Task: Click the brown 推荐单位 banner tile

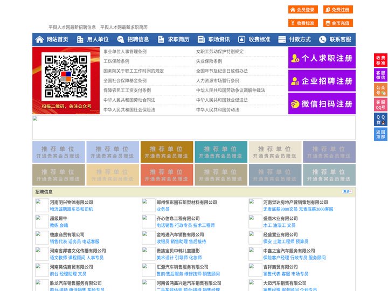Action: pos(167,152)
